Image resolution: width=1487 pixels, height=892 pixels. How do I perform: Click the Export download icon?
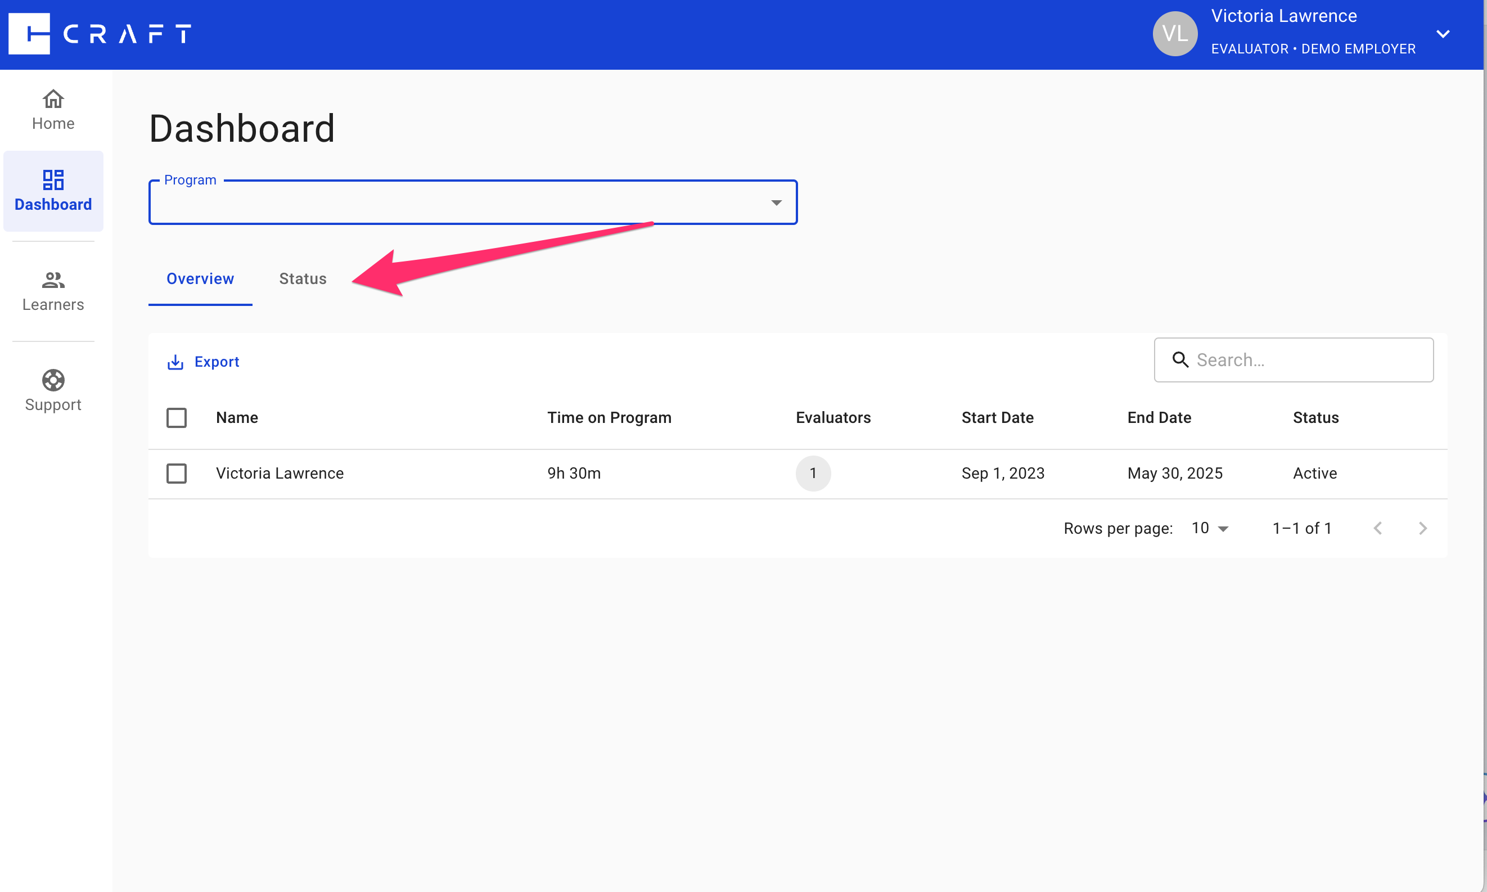175,362
